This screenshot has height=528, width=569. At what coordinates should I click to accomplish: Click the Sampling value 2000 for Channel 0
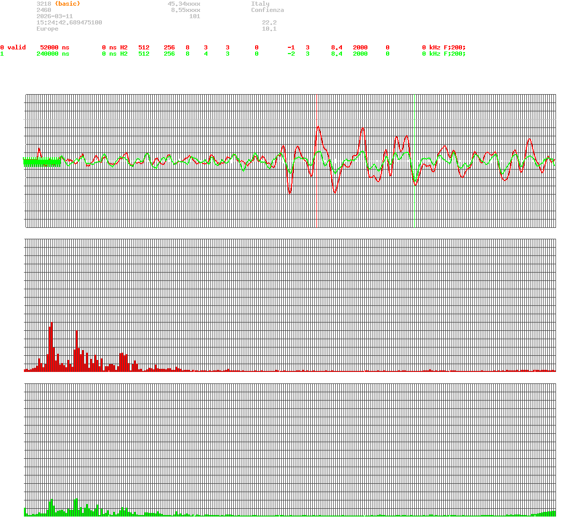pyautogui.click(x=361, y=47)
